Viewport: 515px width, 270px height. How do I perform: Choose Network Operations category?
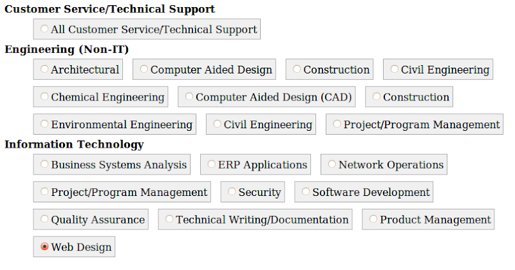tap(332, 165)
